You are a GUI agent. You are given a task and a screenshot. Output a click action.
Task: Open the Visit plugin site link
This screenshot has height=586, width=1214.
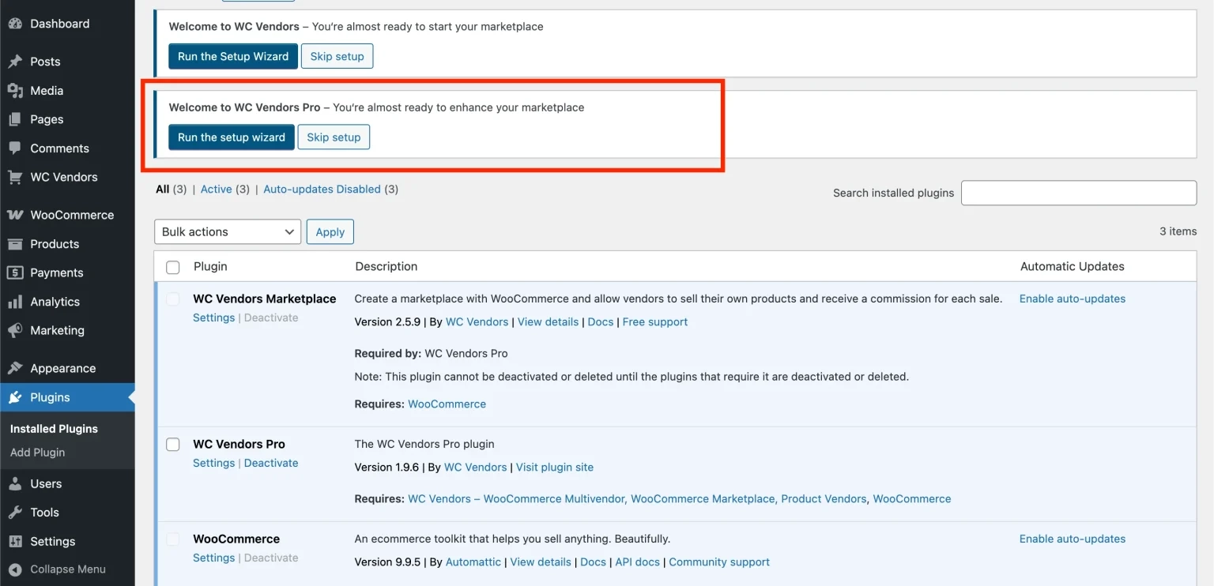click(555, 467)
